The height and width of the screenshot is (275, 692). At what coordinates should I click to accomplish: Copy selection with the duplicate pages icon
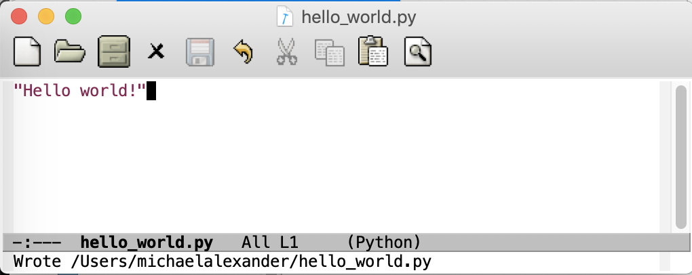329,53
